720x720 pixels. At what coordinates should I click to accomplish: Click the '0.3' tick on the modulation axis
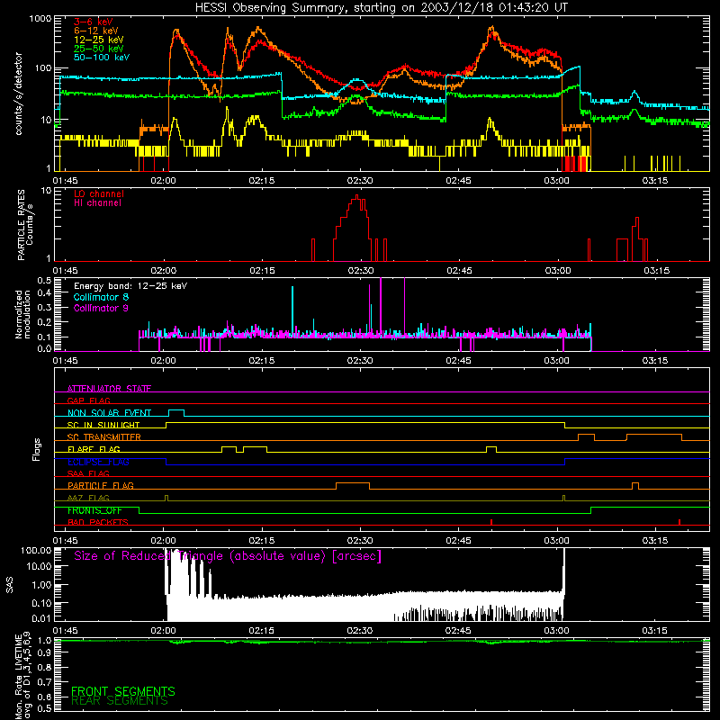(x=44, y=307)
